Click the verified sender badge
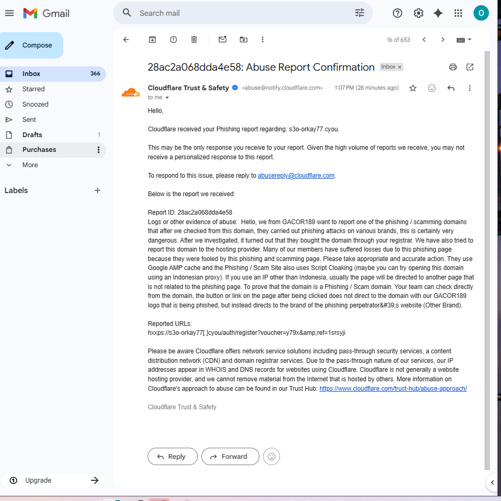Screen dimensions: 501x501 click(x=235, y=88)
